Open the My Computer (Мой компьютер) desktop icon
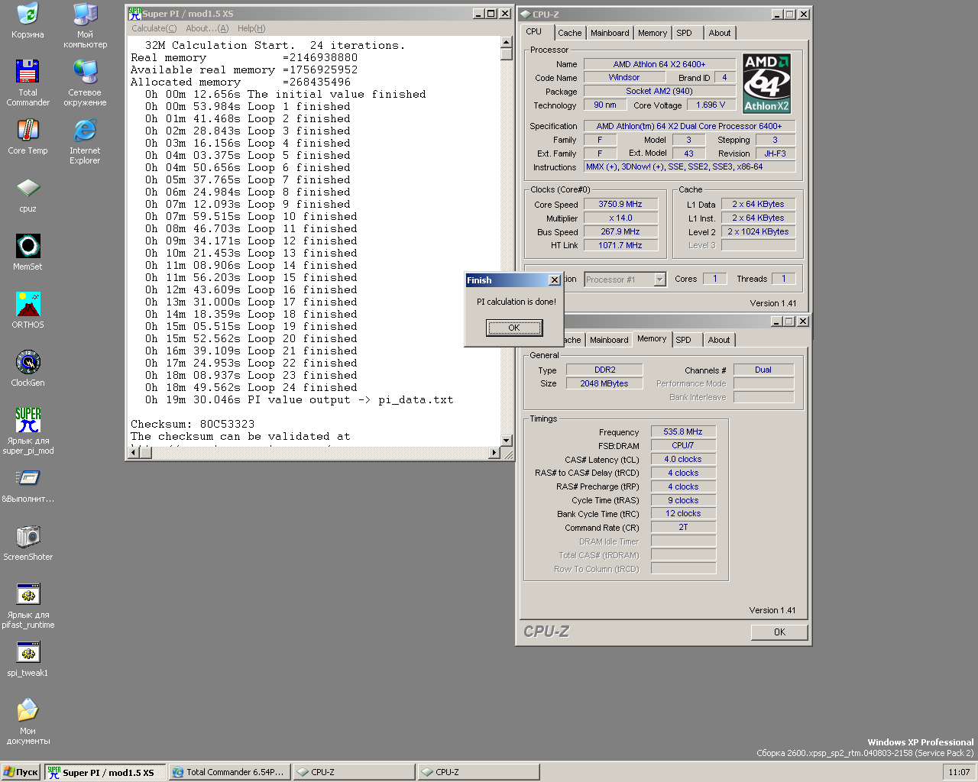This screenshot has height=782, width=978. point(85,24)
